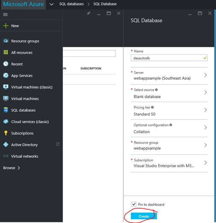The width and height of the screenshot is (216, 223).
Task: Click the Resource groups cube icon
Action: tap(6, 41)
